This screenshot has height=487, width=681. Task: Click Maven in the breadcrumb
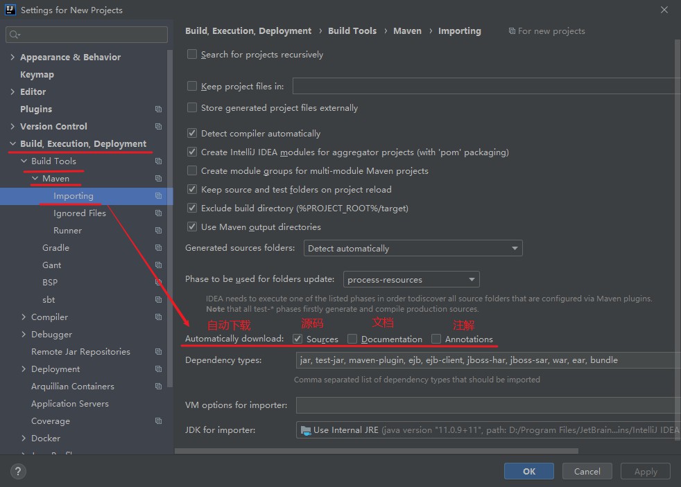point(407,30)
